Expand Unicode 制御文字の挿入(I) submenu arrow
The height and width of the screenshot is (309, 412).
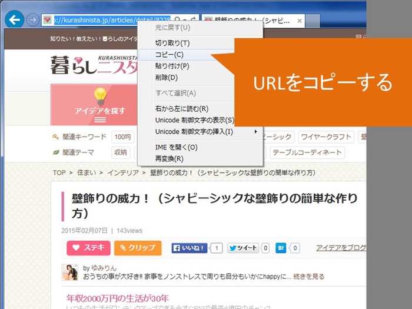tap(255, 131)
